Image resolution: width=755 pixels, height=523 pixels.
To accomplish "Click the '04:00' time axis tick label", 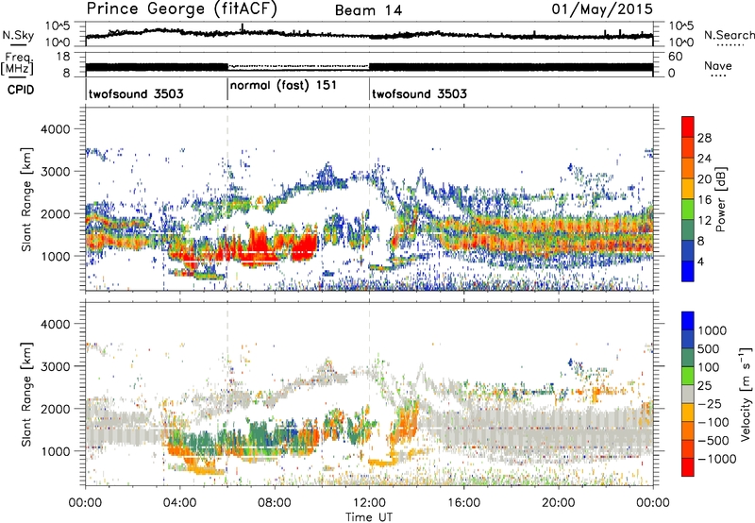I will pyautogui.click(x=180, y=503).
